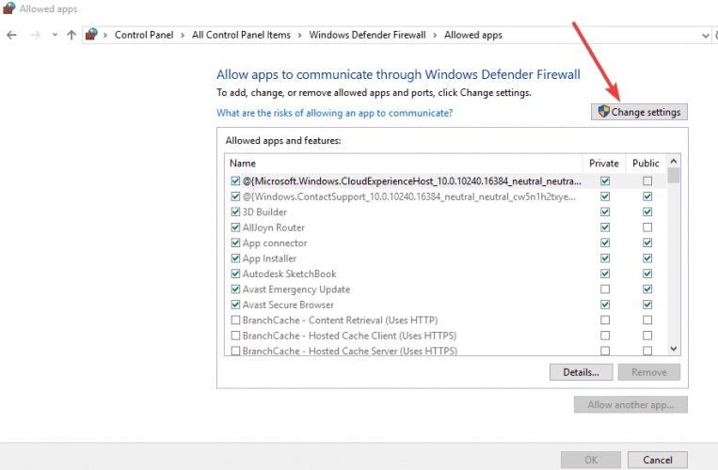718x470 pixels.
Task: Enable Public for CloudExperienceHost row
Action: tap(647, 181)
